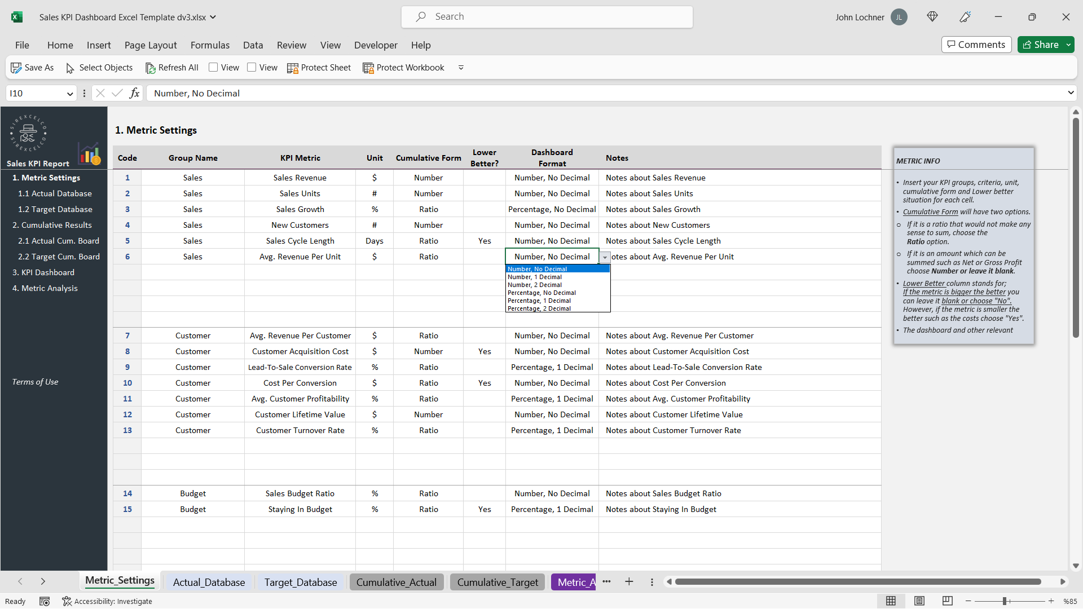Click the Save As toolbar icon
This screenshot has height=609, width=1083.
tap(16, 68)
